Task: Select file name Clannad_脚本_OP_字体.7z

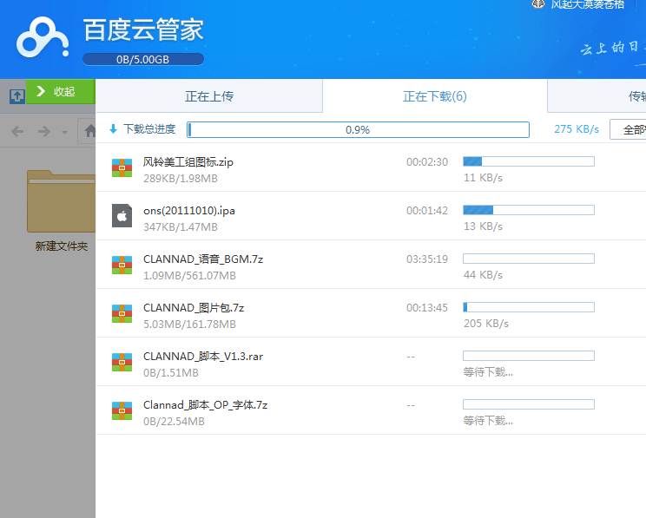Action: (x=205, y=404)
